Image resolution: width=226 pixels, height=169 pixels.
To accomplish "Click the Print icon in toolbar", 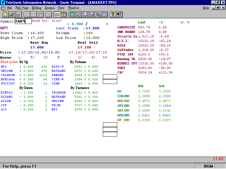I will (48, 14).
